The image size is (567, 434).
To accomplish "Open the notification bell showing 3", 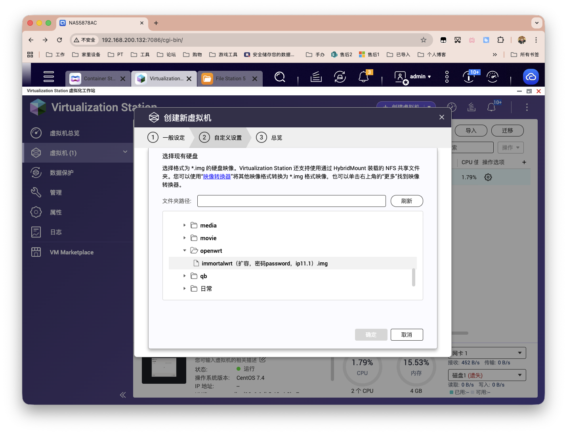I will 364,77.
